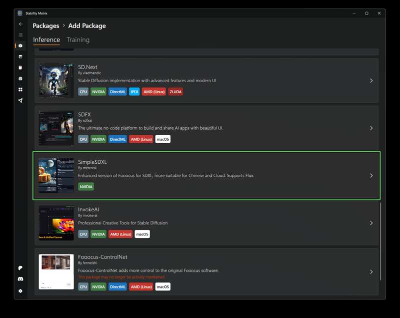Open the Discord icon in sidebar
The image size is (400, 318).
pyautogui.click(x=20, y=279)
